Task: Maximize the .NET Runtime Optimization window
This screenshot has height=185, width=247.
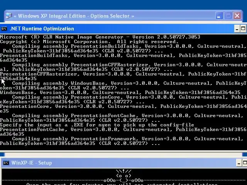Action: coord(243,29)
